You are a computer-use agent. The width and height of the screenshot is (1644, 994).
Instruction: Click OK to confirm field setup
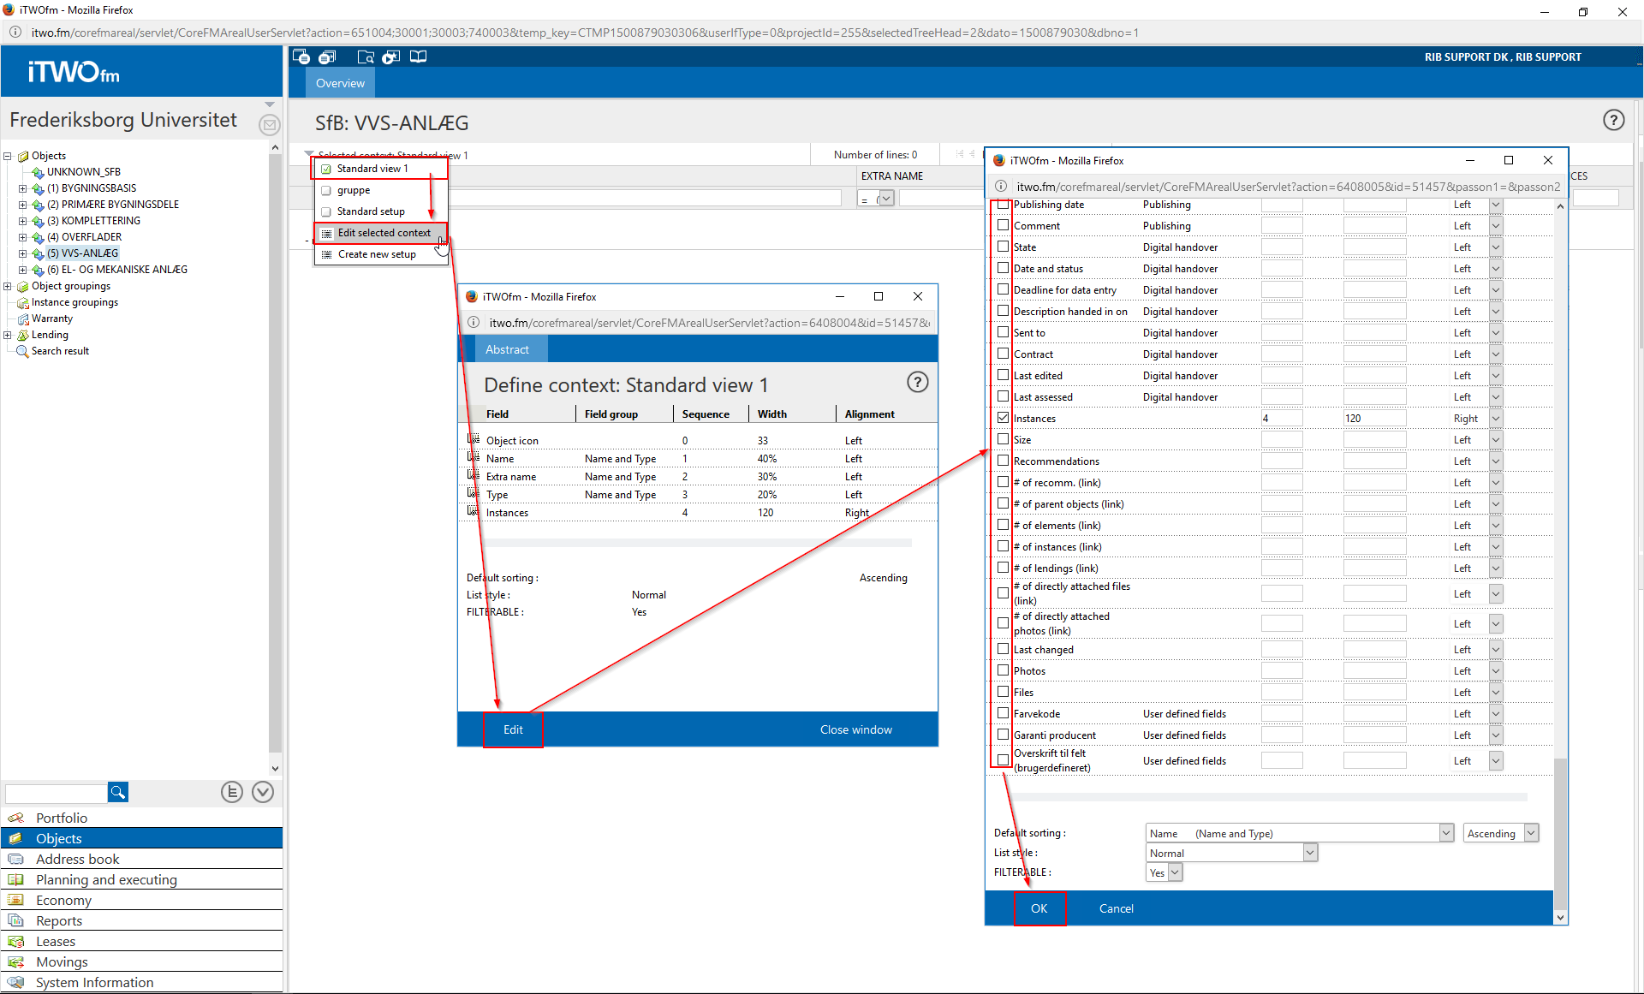point(1039,908)
